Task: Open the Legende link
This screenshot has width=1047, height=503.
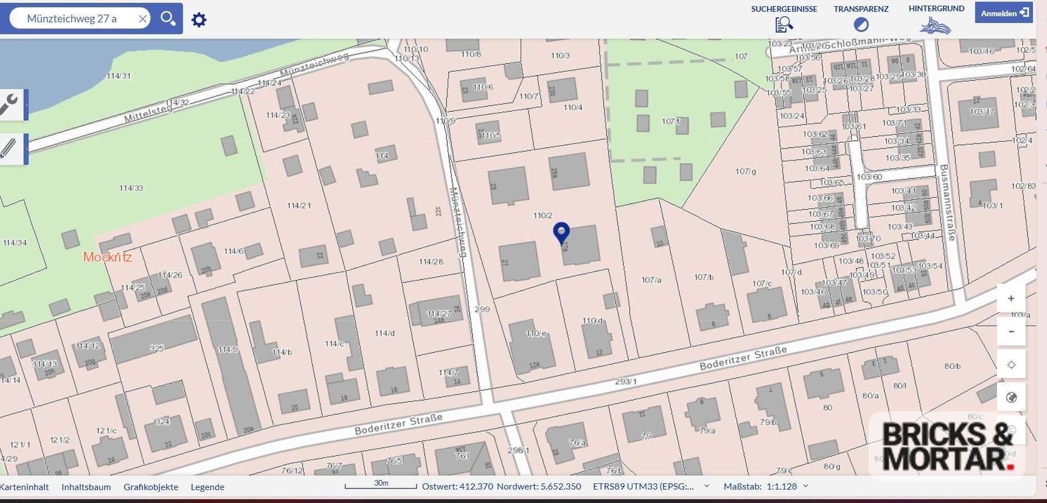Action: point(207,487)
